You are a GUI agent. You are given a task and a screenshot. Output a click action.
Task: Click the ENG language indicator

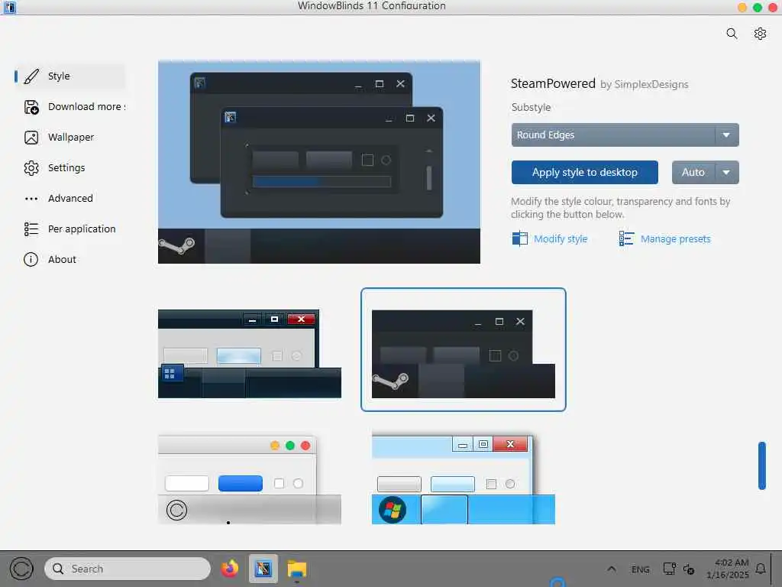pyautogui.click(x=641, y=569)
